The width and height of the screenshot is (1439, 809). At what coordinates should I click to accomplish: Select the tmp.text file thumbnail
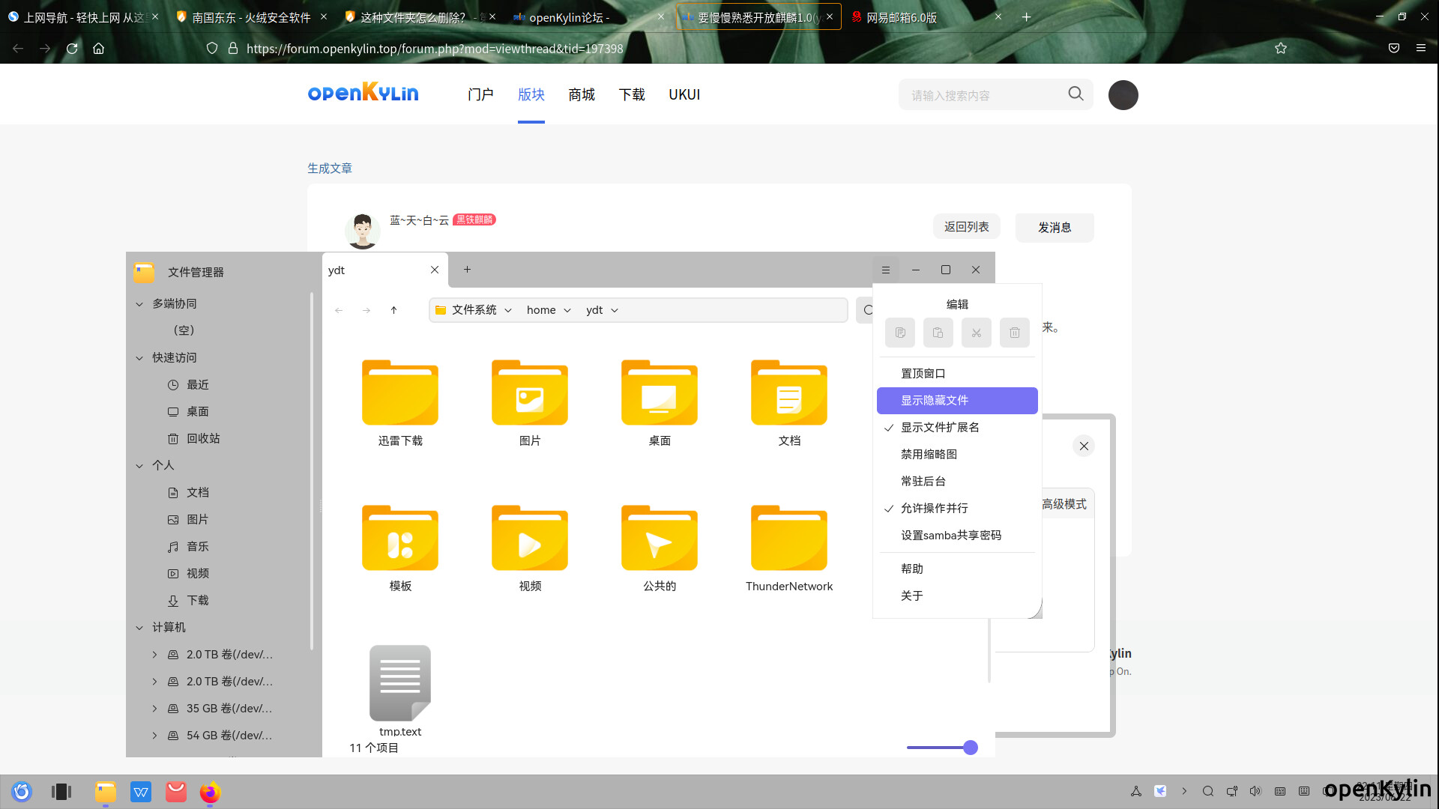tap(399, 682)
